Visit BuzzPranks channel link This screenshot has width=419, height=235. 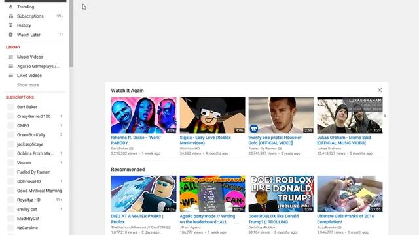pos(327,227)
